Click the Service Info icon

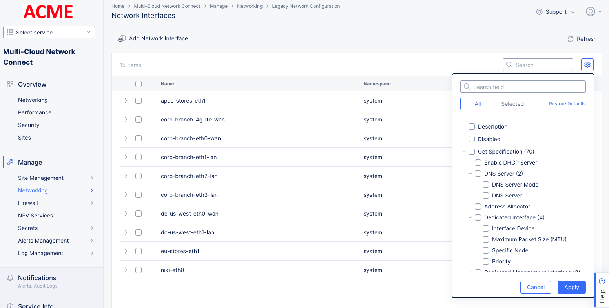tap(10, 305)
